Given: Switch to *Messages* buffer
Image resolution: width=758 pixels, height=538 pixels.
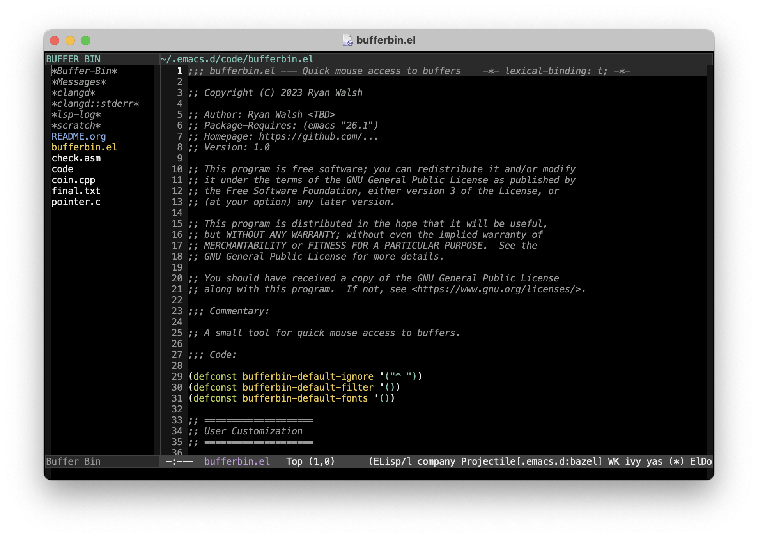Looking at the screenshot, I should [x=79, y=82].
